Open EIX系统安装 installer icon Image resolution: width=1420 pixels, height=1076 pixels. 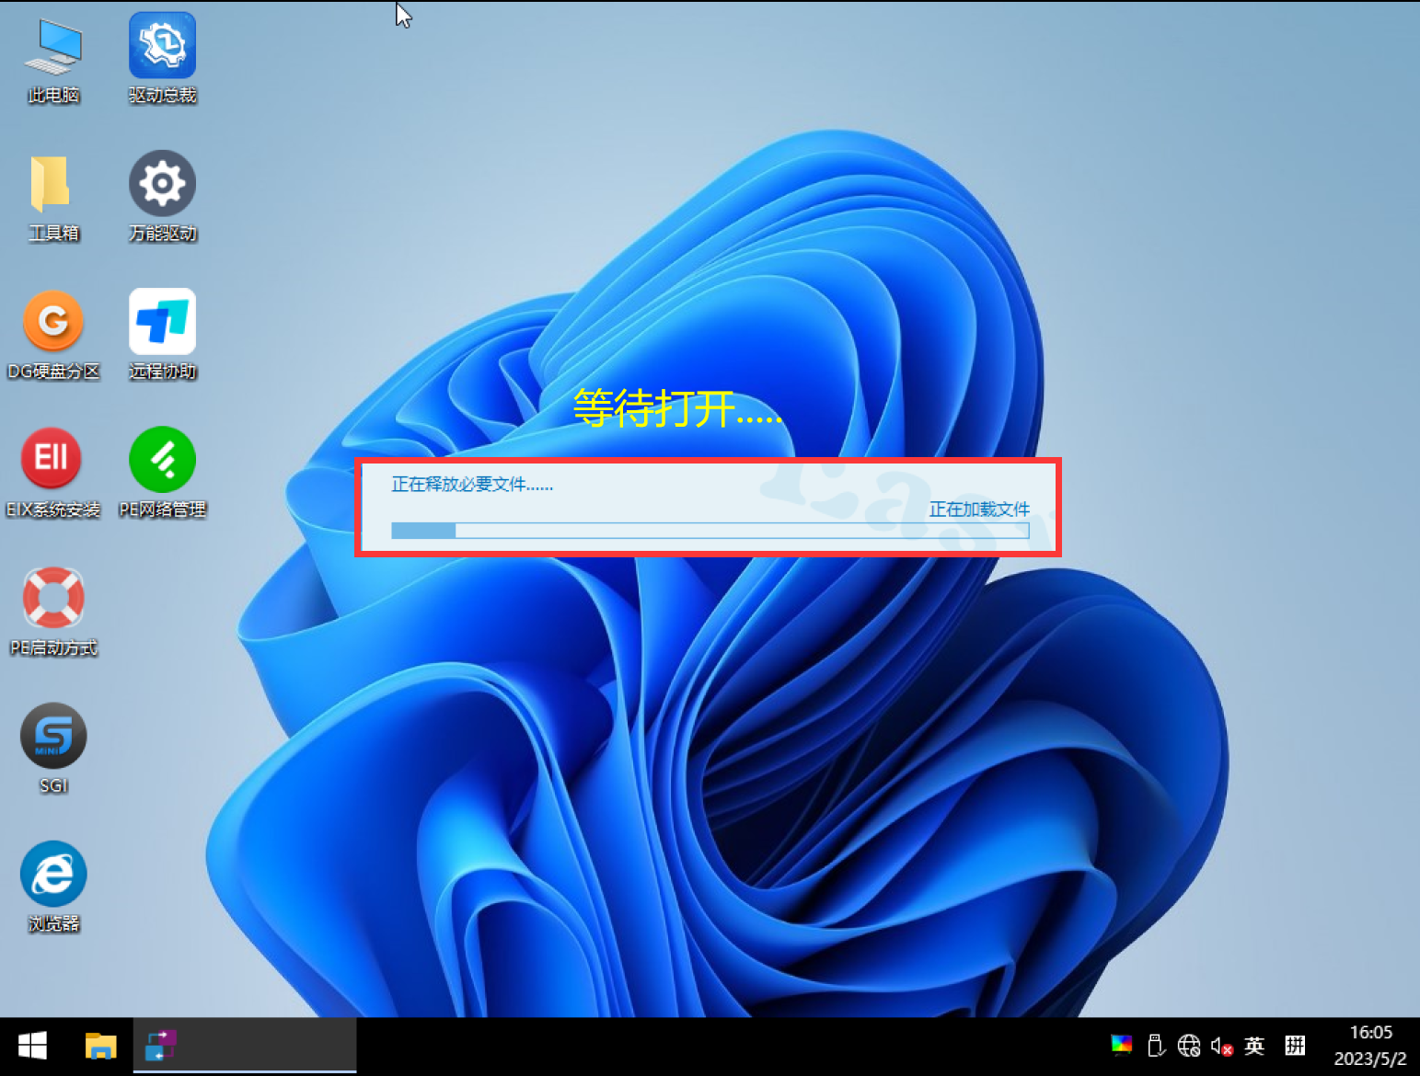pyautogui.click(x=53, y=474)
